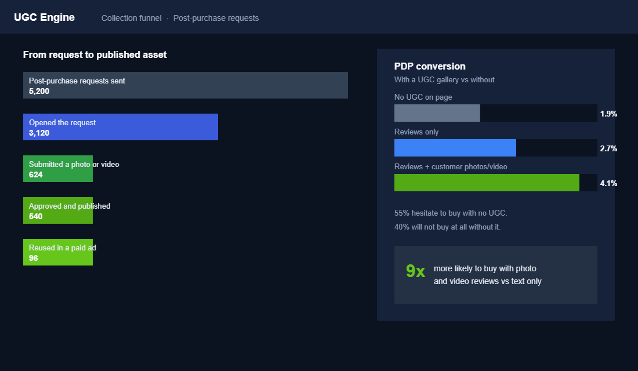The width and height of the screenshot is (638, 371).
Task: Click the Reviews + customer photos/video label
Action: 451,167
